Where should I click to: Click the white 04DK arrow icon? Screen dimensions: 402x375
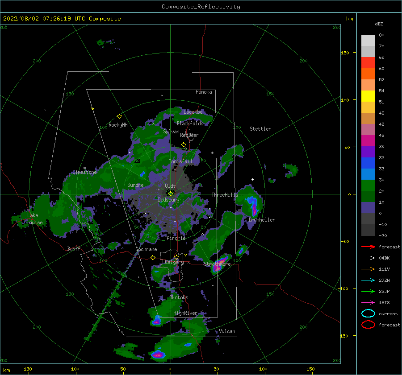click(x=368, y=258)
